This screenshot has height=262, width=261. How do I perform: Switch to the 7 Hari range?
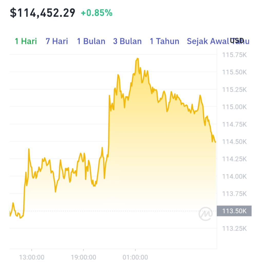pyautogui.click(x=57, y=41)
